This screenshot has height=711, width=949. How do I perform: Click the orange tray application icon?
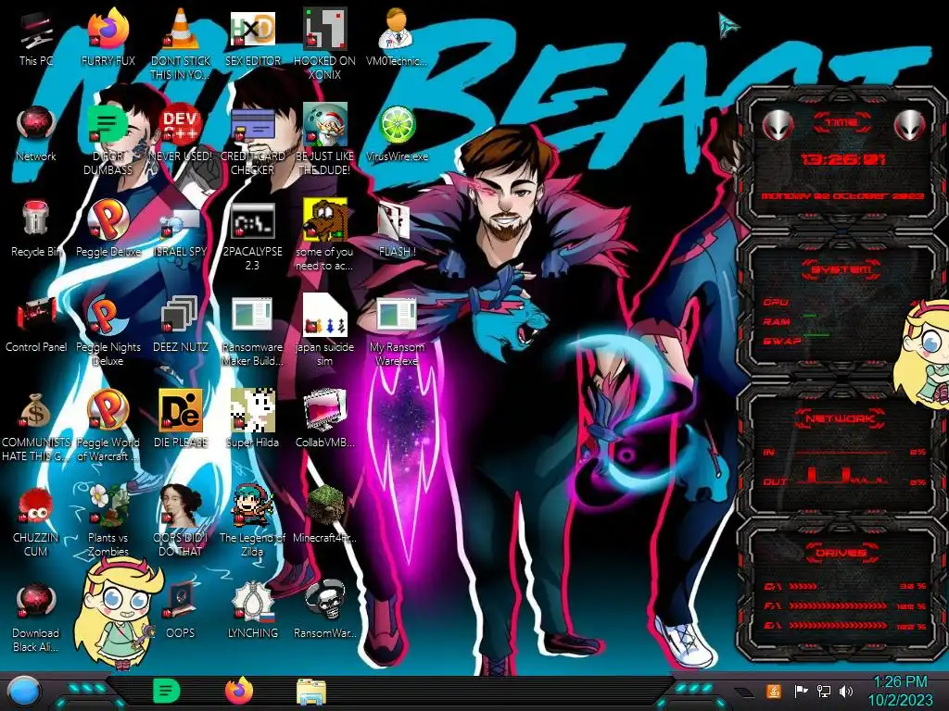click(x=774, y=691)
